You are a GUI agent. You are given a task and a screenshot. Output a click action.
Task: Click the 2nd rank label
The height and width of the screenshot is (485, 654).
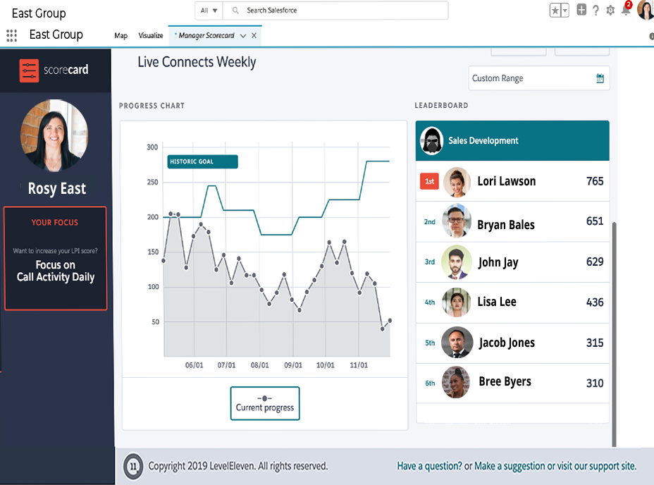430,221
